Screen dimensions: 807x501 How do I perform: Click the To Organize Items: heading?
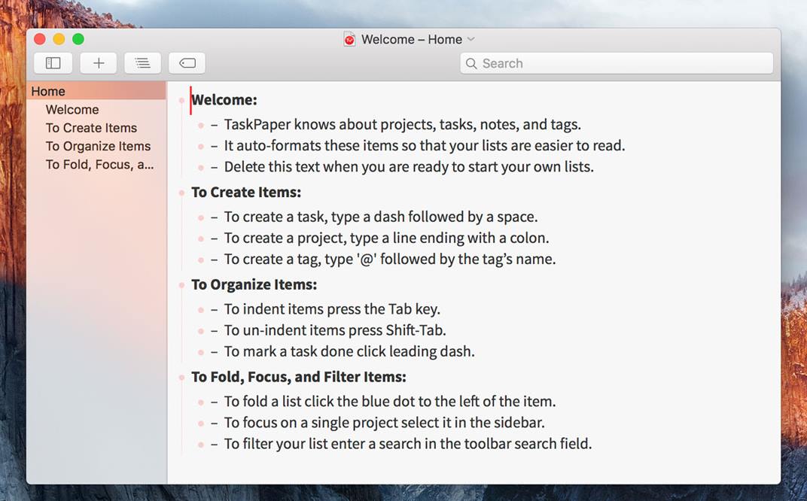coord(254,284)
